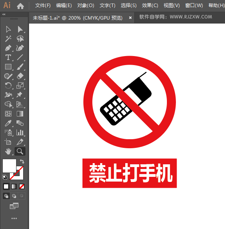Select the Eraser tool

click(x=20, y=76)
